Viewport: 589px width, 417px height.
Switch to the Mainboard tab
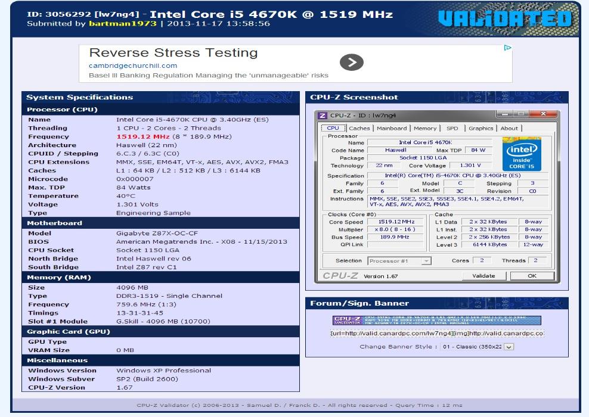pyautogui.click(x=392, y=128)
